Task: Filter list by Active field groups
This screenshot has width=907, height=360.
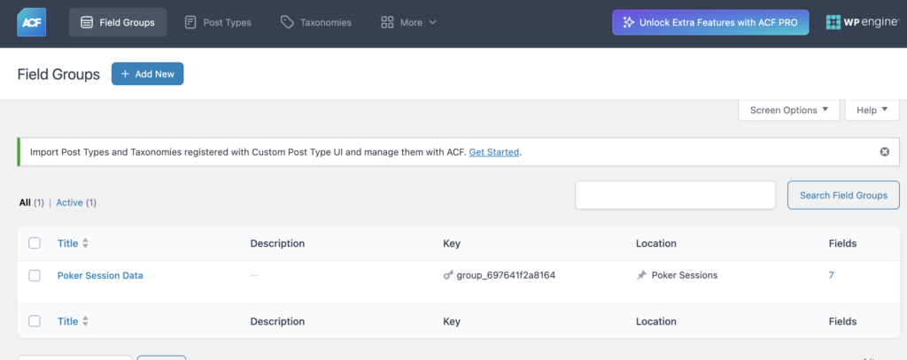Action: (x=69, y=203)
